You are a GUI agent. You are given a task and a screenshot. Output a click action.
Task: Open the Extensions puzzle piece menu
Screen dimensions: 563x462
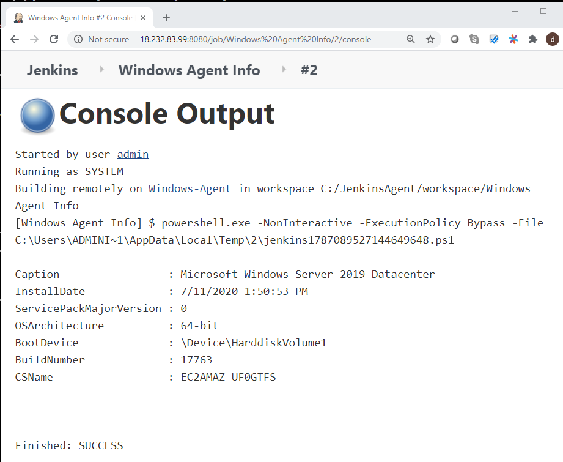point(533,39)
